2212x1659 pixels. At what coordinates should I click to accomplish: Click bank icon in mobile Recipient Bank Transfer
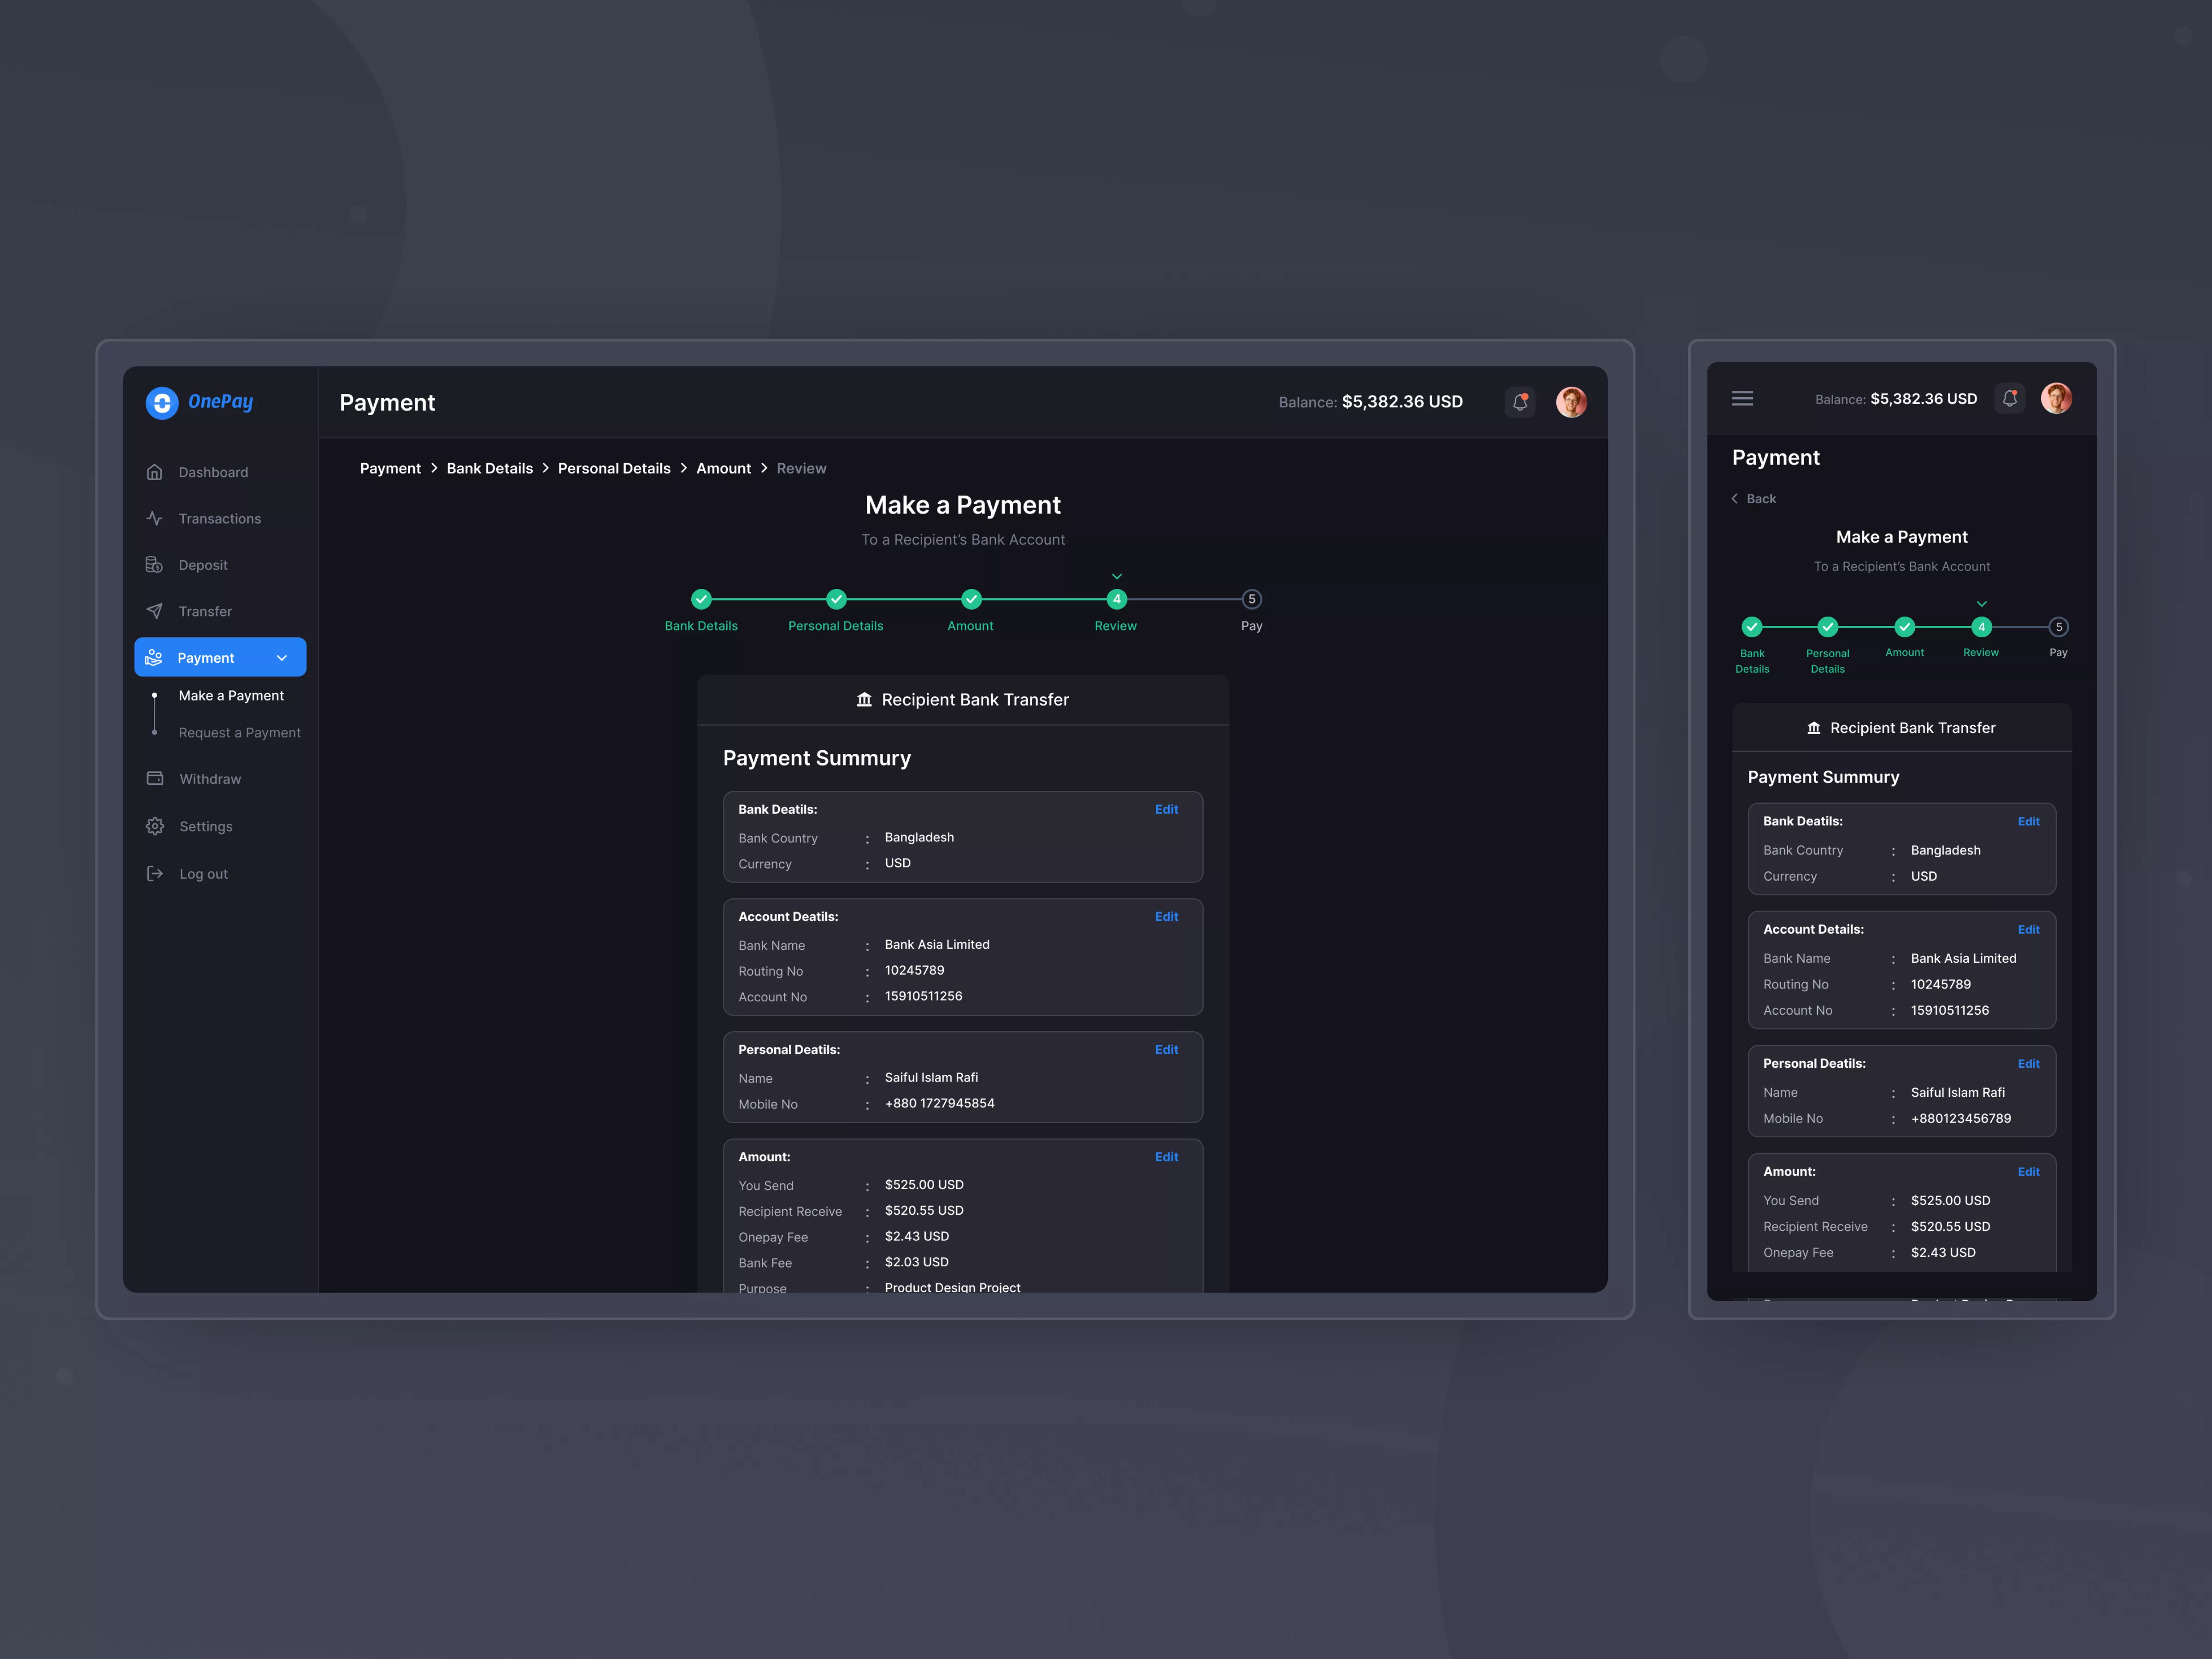coord(1813,728)
